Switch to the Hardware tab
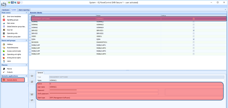Viewport: 228px width, 108px height. [x=6, y=10]
